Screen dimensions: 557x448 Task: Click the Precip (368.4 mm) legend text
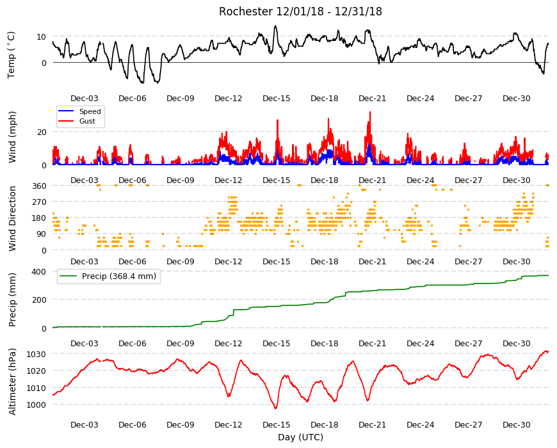[119, 276]
